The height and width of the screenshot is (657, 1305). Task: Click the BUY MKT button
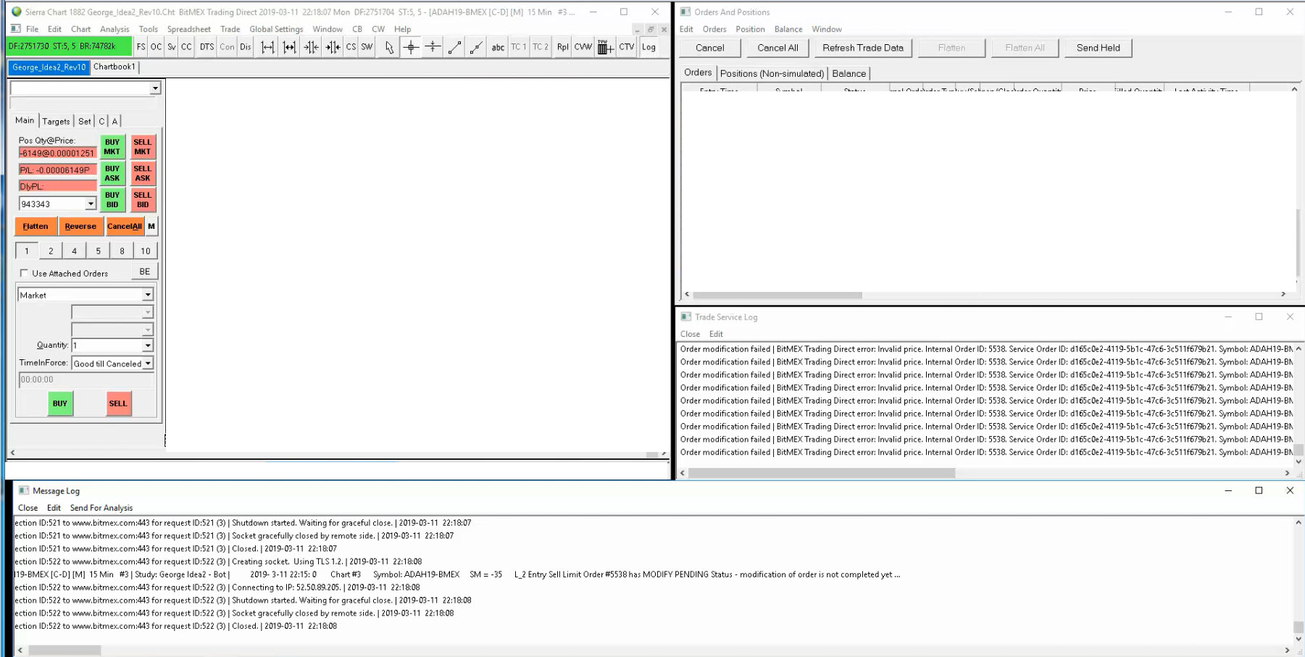coord(112,147)
